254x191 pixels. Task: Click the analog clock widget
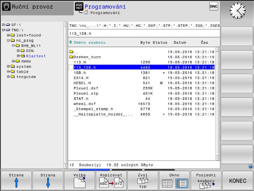(238, 11)
